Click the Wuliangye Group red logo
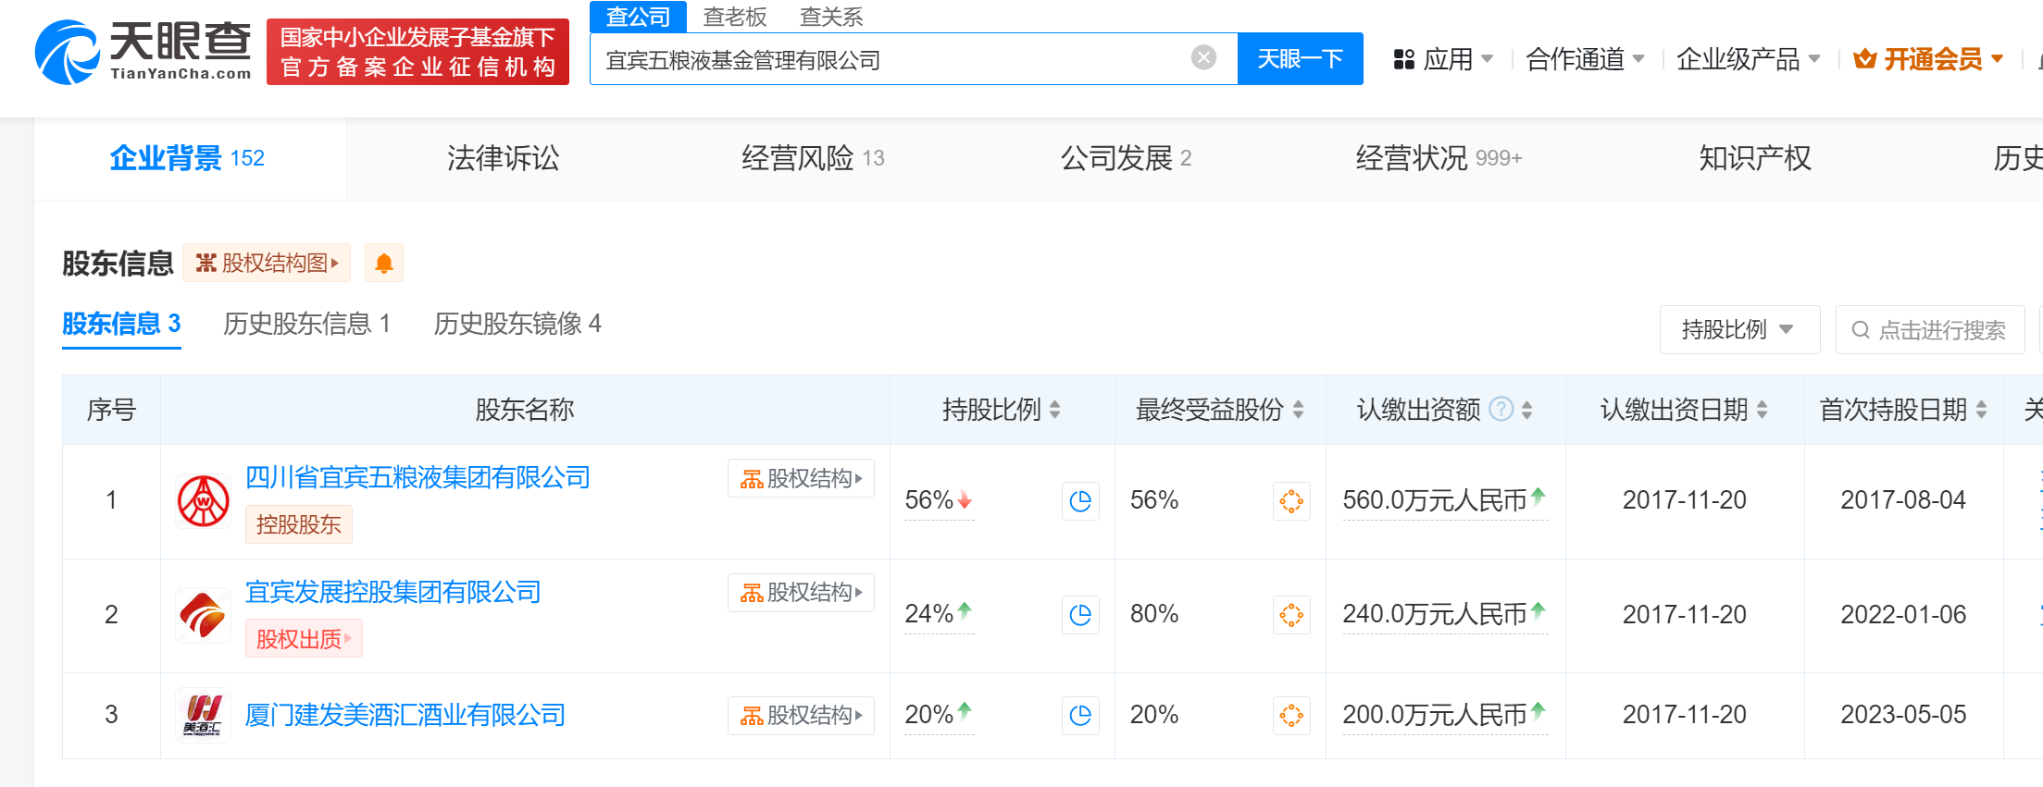The width and height of the screenshot is (2043, 787). click(x=203, y=501)
